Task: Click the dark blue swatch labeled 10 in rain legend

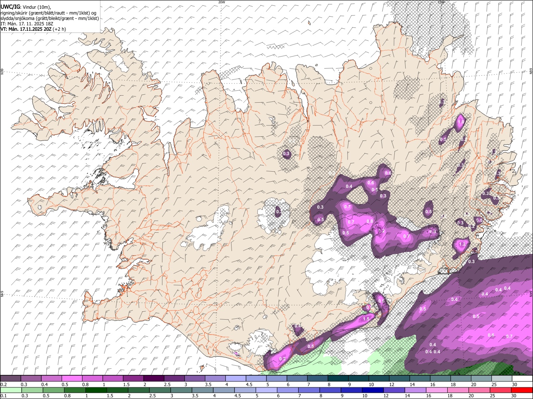Action: point(373,390)
